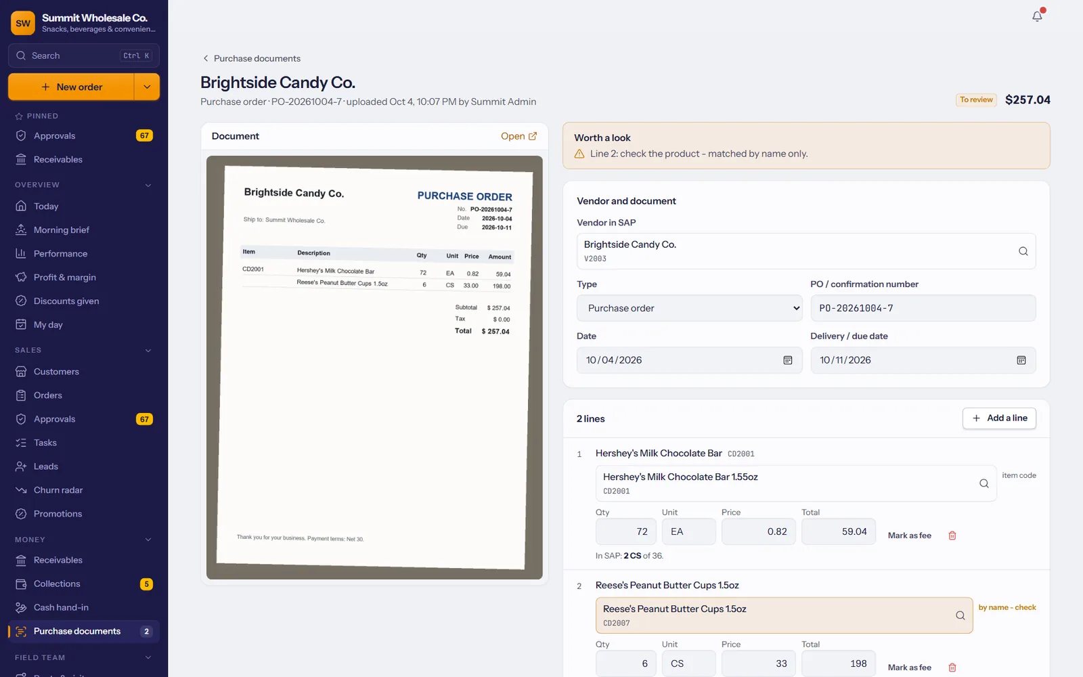Viewport: 1083px width, 677px height.
Task: Delete line 1 Hershey's with trash icon
Action: (x=952, y=536)
